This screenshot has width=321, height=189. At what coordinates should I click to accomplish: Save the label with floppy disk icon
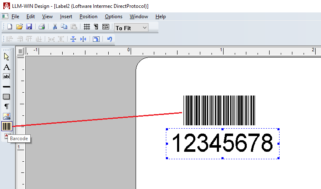pos(29,27)
